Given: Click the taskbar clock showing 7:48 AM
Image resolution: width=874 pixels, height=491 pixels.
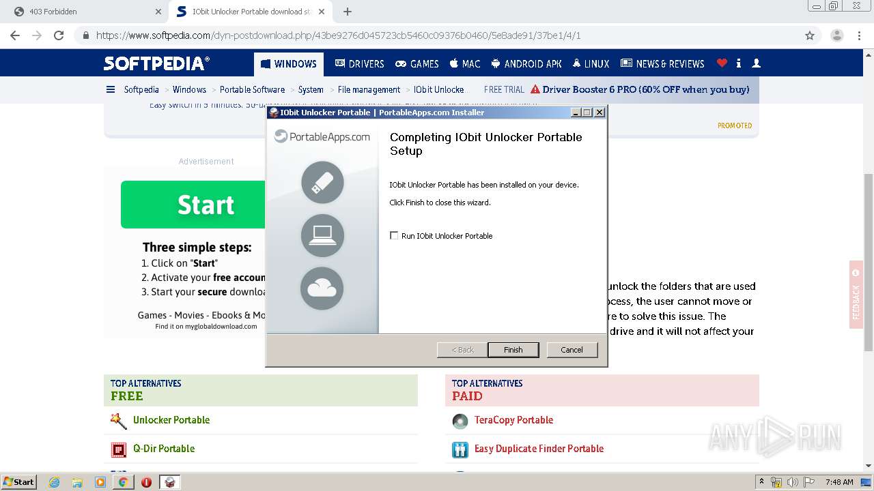Looking at the screenshot, I should 839,482.
